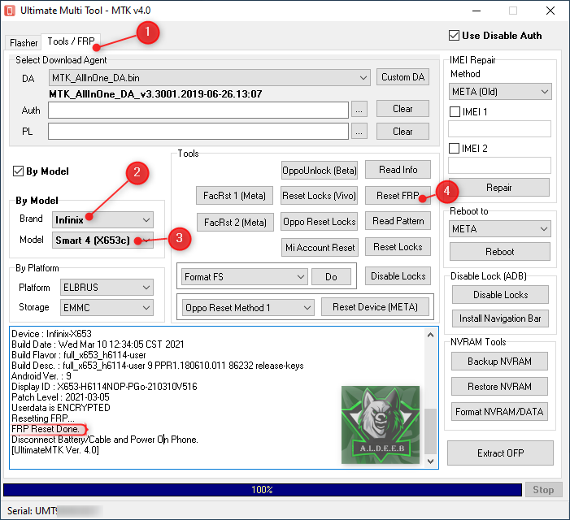Click the 'Userdata is ENCRYPTED' log line

tap(61, 408)
